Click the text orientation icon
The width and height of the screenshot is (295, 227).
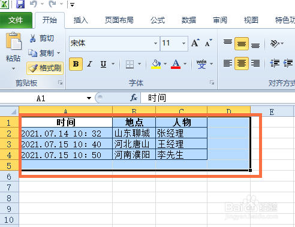click(x=275, y=43)
